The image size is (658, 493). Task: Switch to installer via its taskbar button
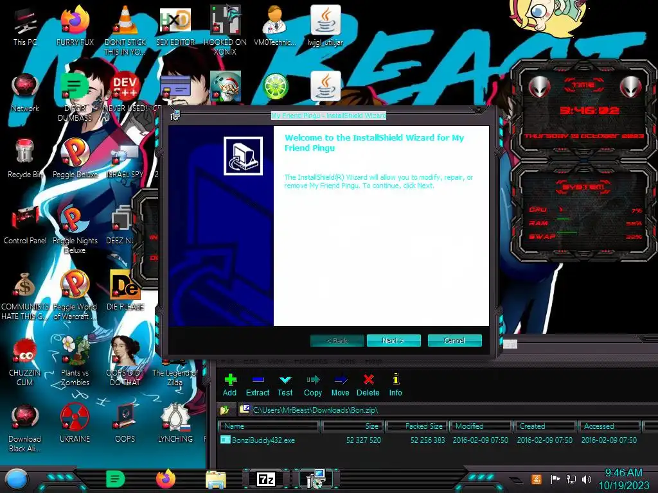[x=316, y=479]
